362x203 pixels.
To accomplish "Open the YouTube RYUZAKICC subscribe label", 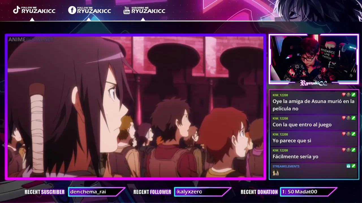I will pyautogui.click(x=148, y=10).
